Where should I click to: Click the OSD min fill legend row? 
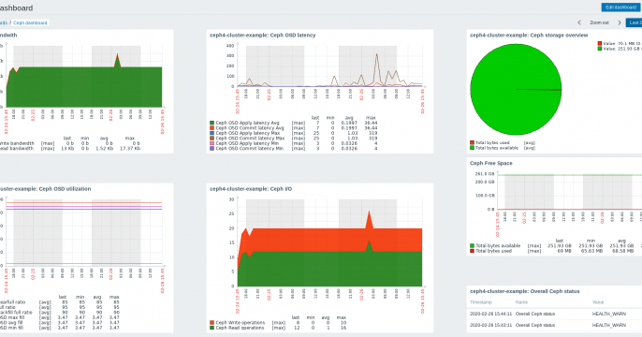click(60, 328)
